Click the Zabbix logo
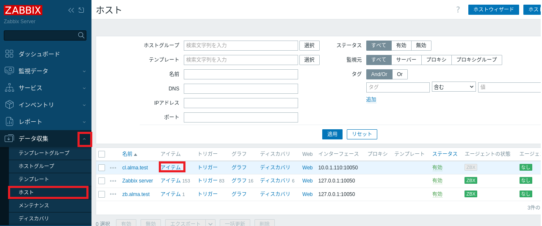The height and width of the screenshot is (226, 542). (23, 10)
